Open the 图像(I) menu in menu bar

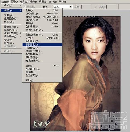[5, 2]
